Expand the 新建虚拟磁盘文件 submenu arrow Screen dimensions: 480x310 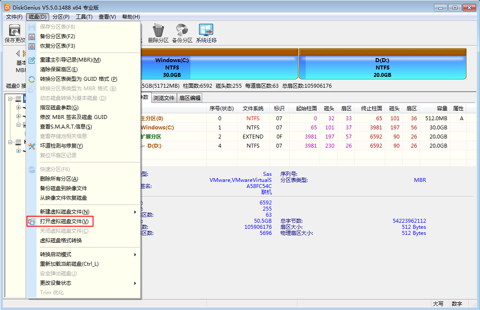click(x=135, y=212)
